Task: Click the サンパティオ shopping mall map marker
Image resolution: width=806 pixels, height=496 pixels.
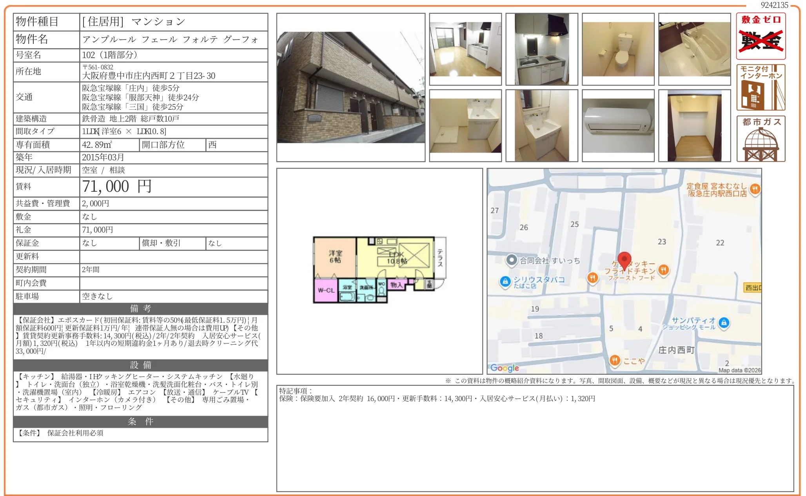Action: tap(724, 323)
